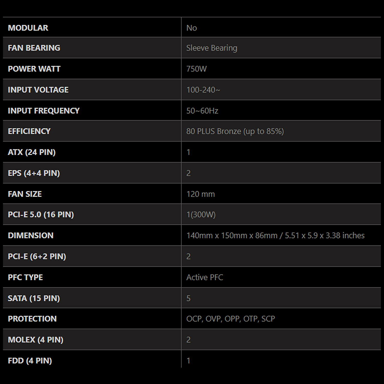The image size is (384, 384).
Task: Click the EPS (4+4 PIN) label
Action: [34, 173]
